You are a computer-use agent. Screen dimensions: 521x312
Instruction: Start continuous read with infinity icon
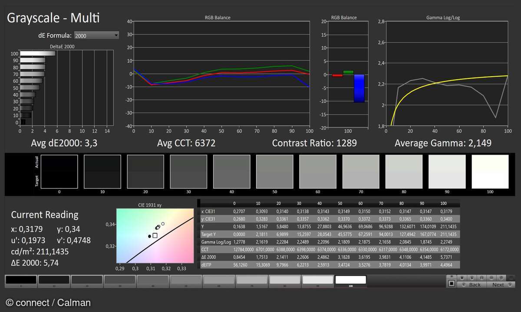pos(491,277)
